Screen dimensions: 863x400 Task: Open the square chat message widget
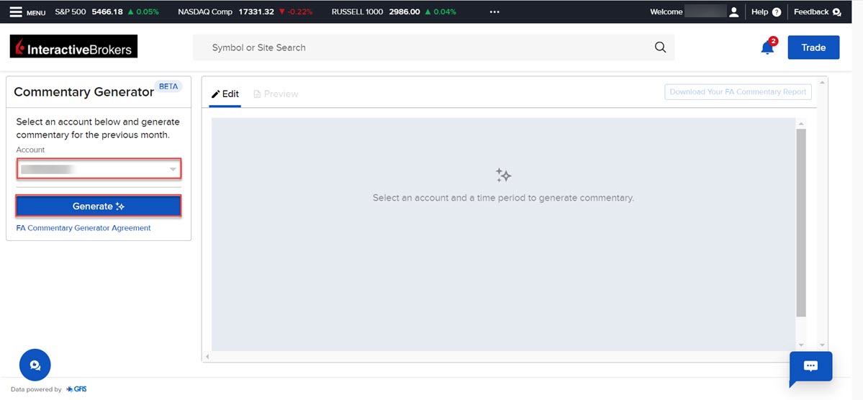coord(810,367)
